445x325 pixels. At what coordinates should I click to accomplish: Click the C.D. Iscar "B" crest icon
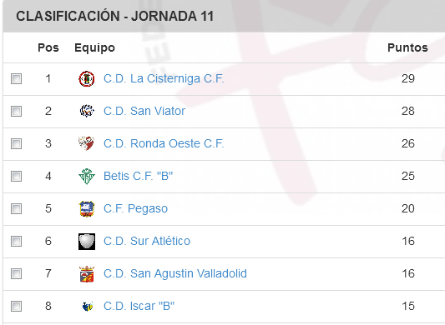pos(87,307)
